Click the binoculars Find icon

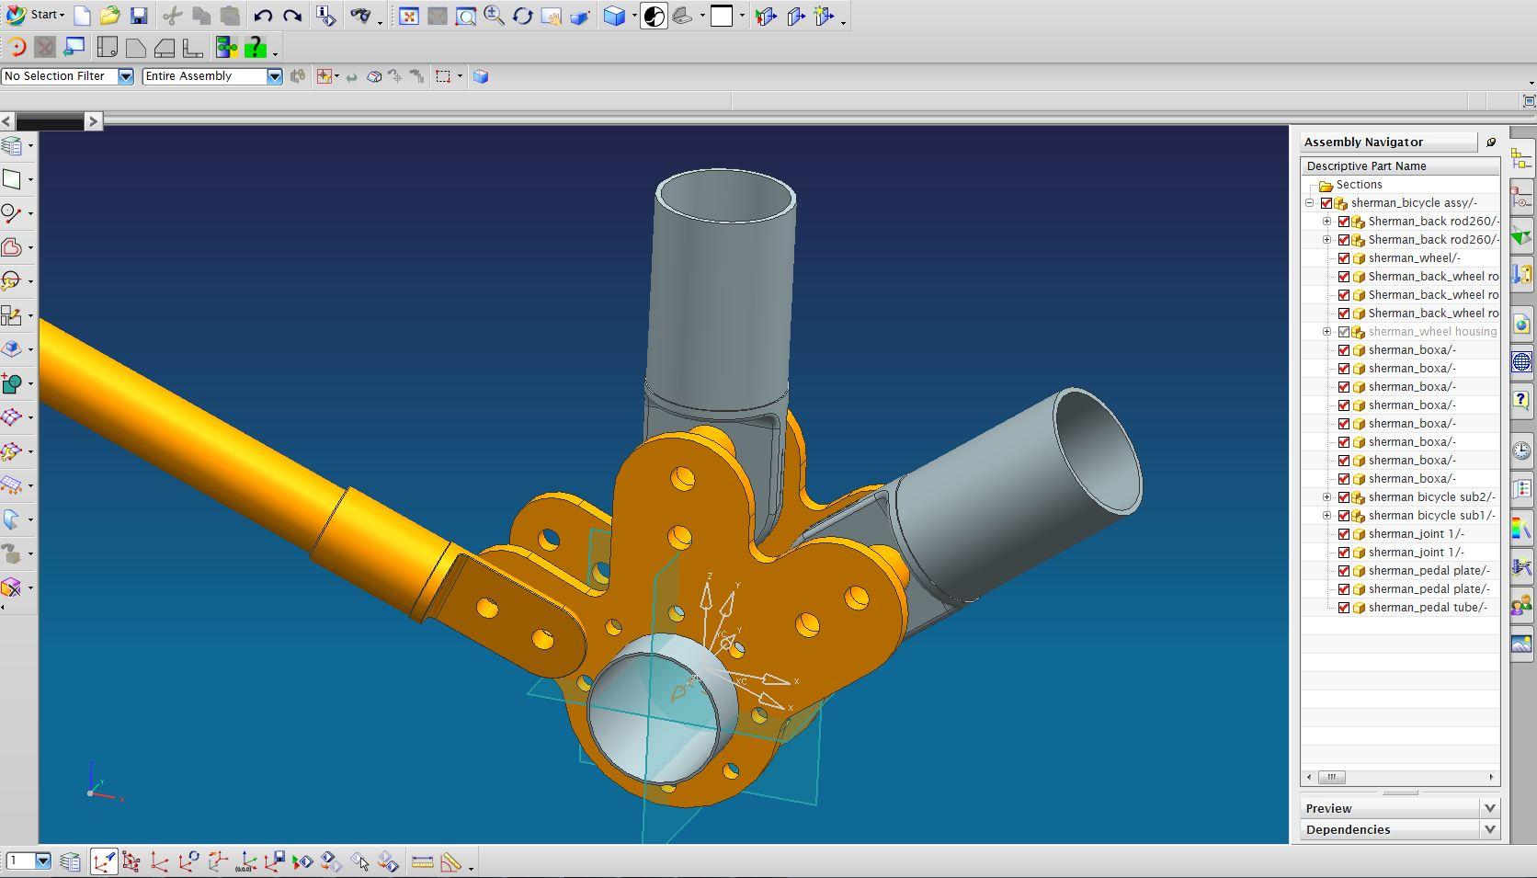tap(360, 16)
